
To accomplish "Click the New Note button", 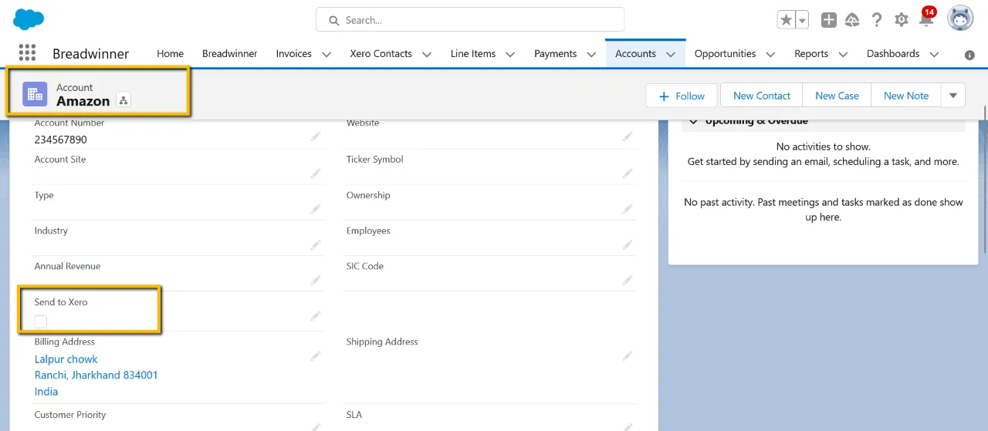I will 906,96.
